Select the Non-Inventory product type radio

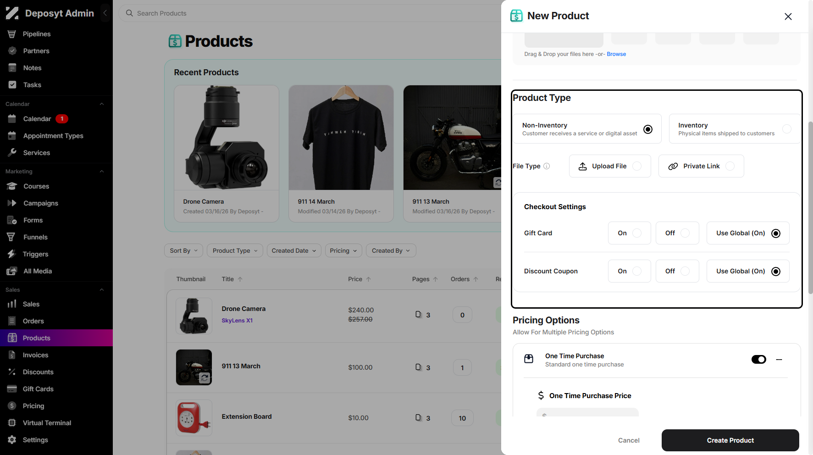point(648,129)
